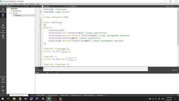Click the 'using namespace std;' line
Viewport: 179px width, 101px height.
tap(56, 17)
